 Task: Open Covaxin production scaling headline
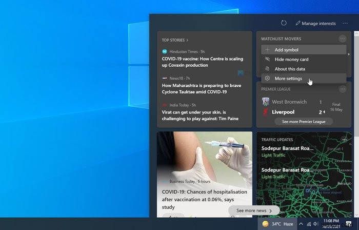point(203,62)
